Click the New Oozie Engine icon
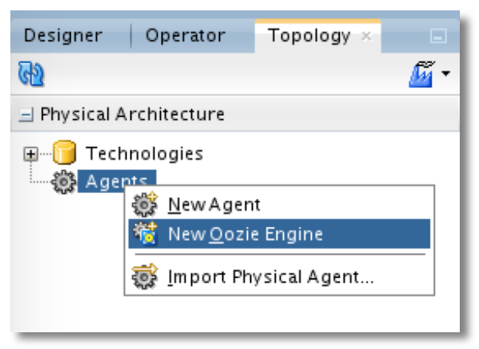 click(x=145, y=233)
